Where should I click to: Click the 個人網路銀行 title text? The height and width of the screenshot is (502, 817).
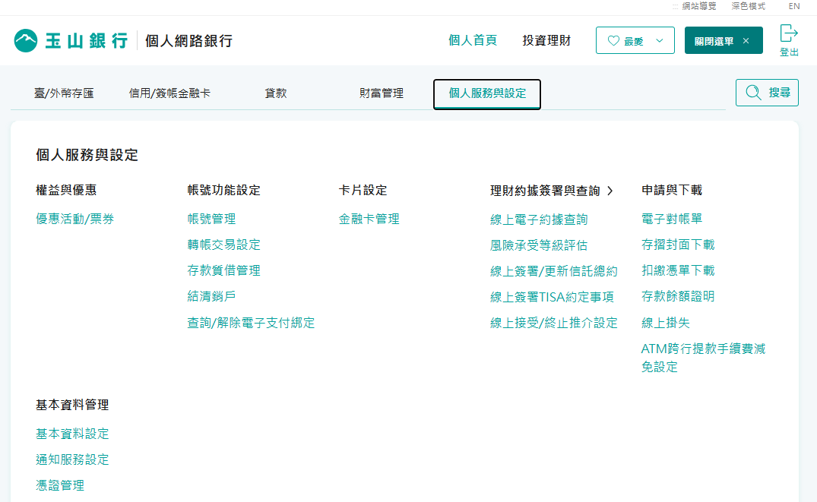188,40
